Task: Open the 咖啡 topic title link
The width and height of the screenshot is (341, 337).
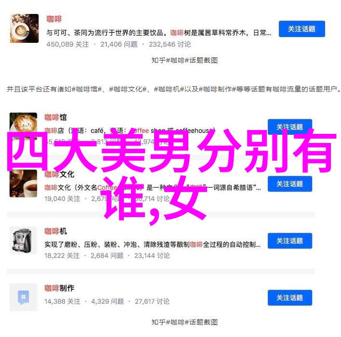Action: click(x=54, y=19)
